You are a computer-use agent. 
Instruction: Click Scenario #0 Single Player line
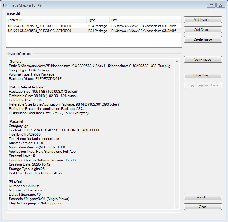coord(39,199)
